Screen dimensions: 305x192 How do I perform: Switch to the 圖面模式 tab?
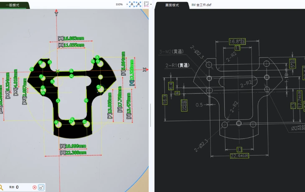point(172,5)
